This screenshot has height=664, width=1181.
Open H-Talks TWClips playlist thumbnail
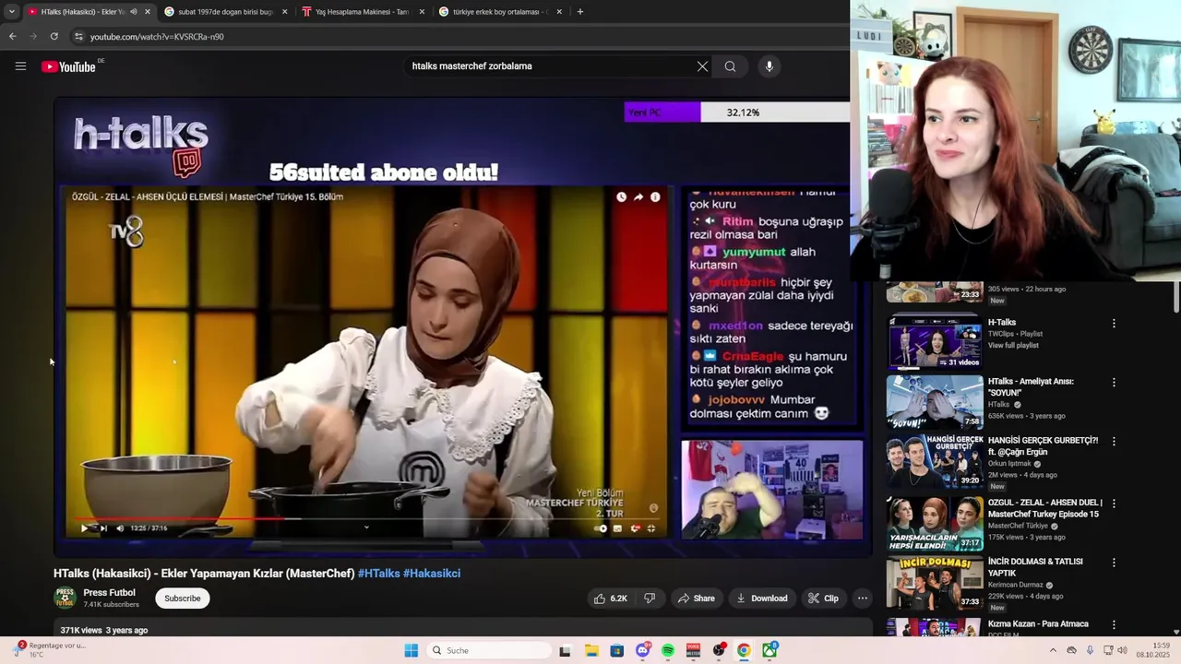tap(935, 342)
